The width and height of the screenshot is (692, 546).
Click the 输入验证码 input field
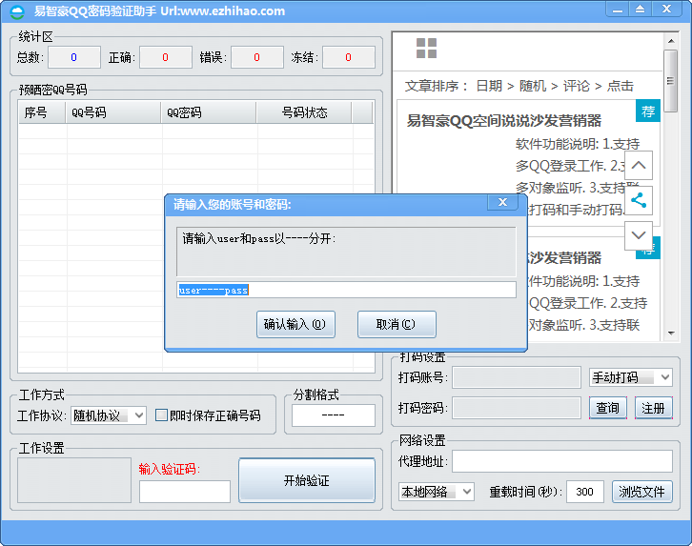[x=185, y=492]
